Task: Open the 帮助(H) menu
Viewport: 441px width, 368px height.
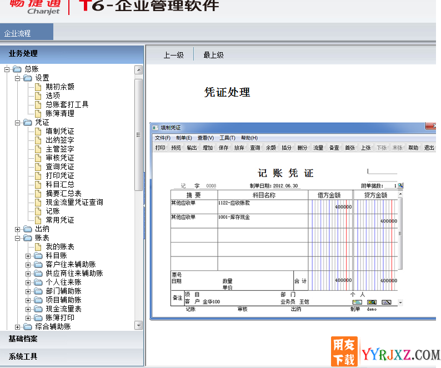Action: click(x=249, y=138)
